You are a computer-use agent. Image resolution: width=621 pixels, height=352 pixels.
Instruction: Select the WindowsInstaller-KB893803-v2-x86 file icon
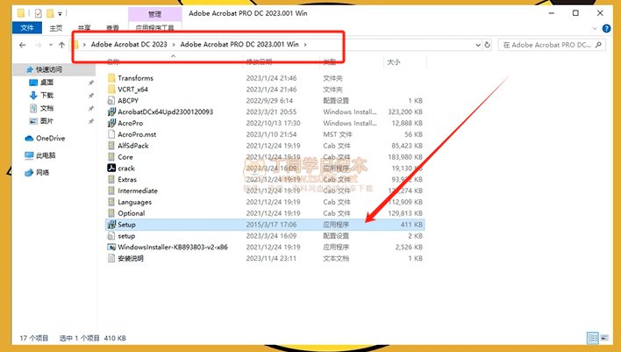(x=111, y=248)
